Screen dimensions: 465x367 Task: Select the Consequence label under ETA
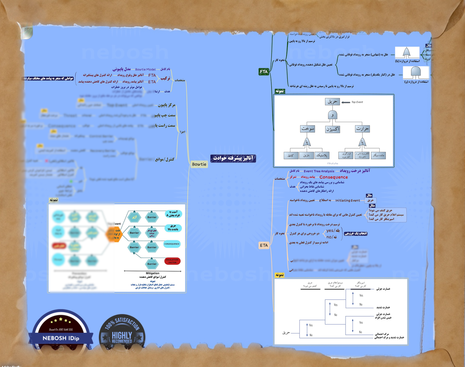[x=334, y=177]
